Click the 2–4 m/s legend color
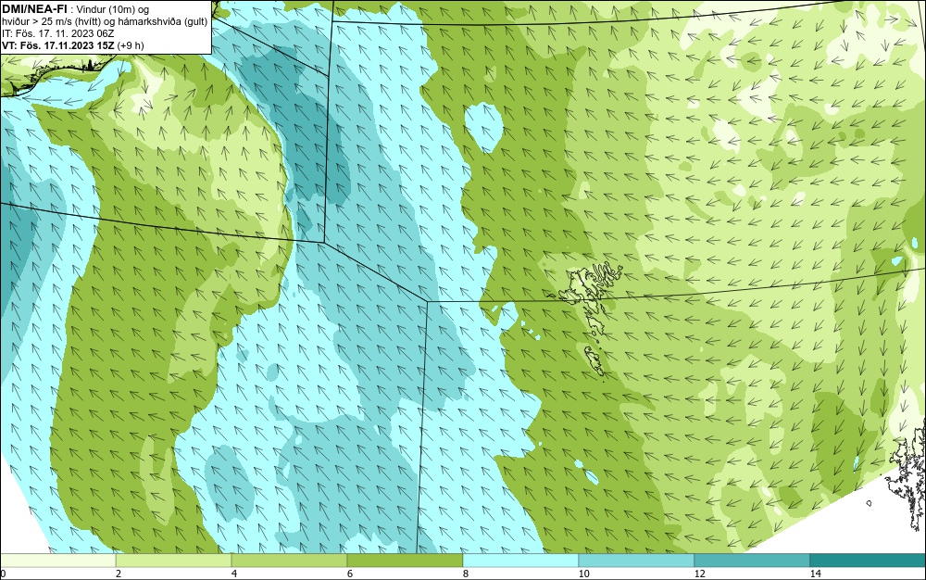 click(x=174, y=560)
